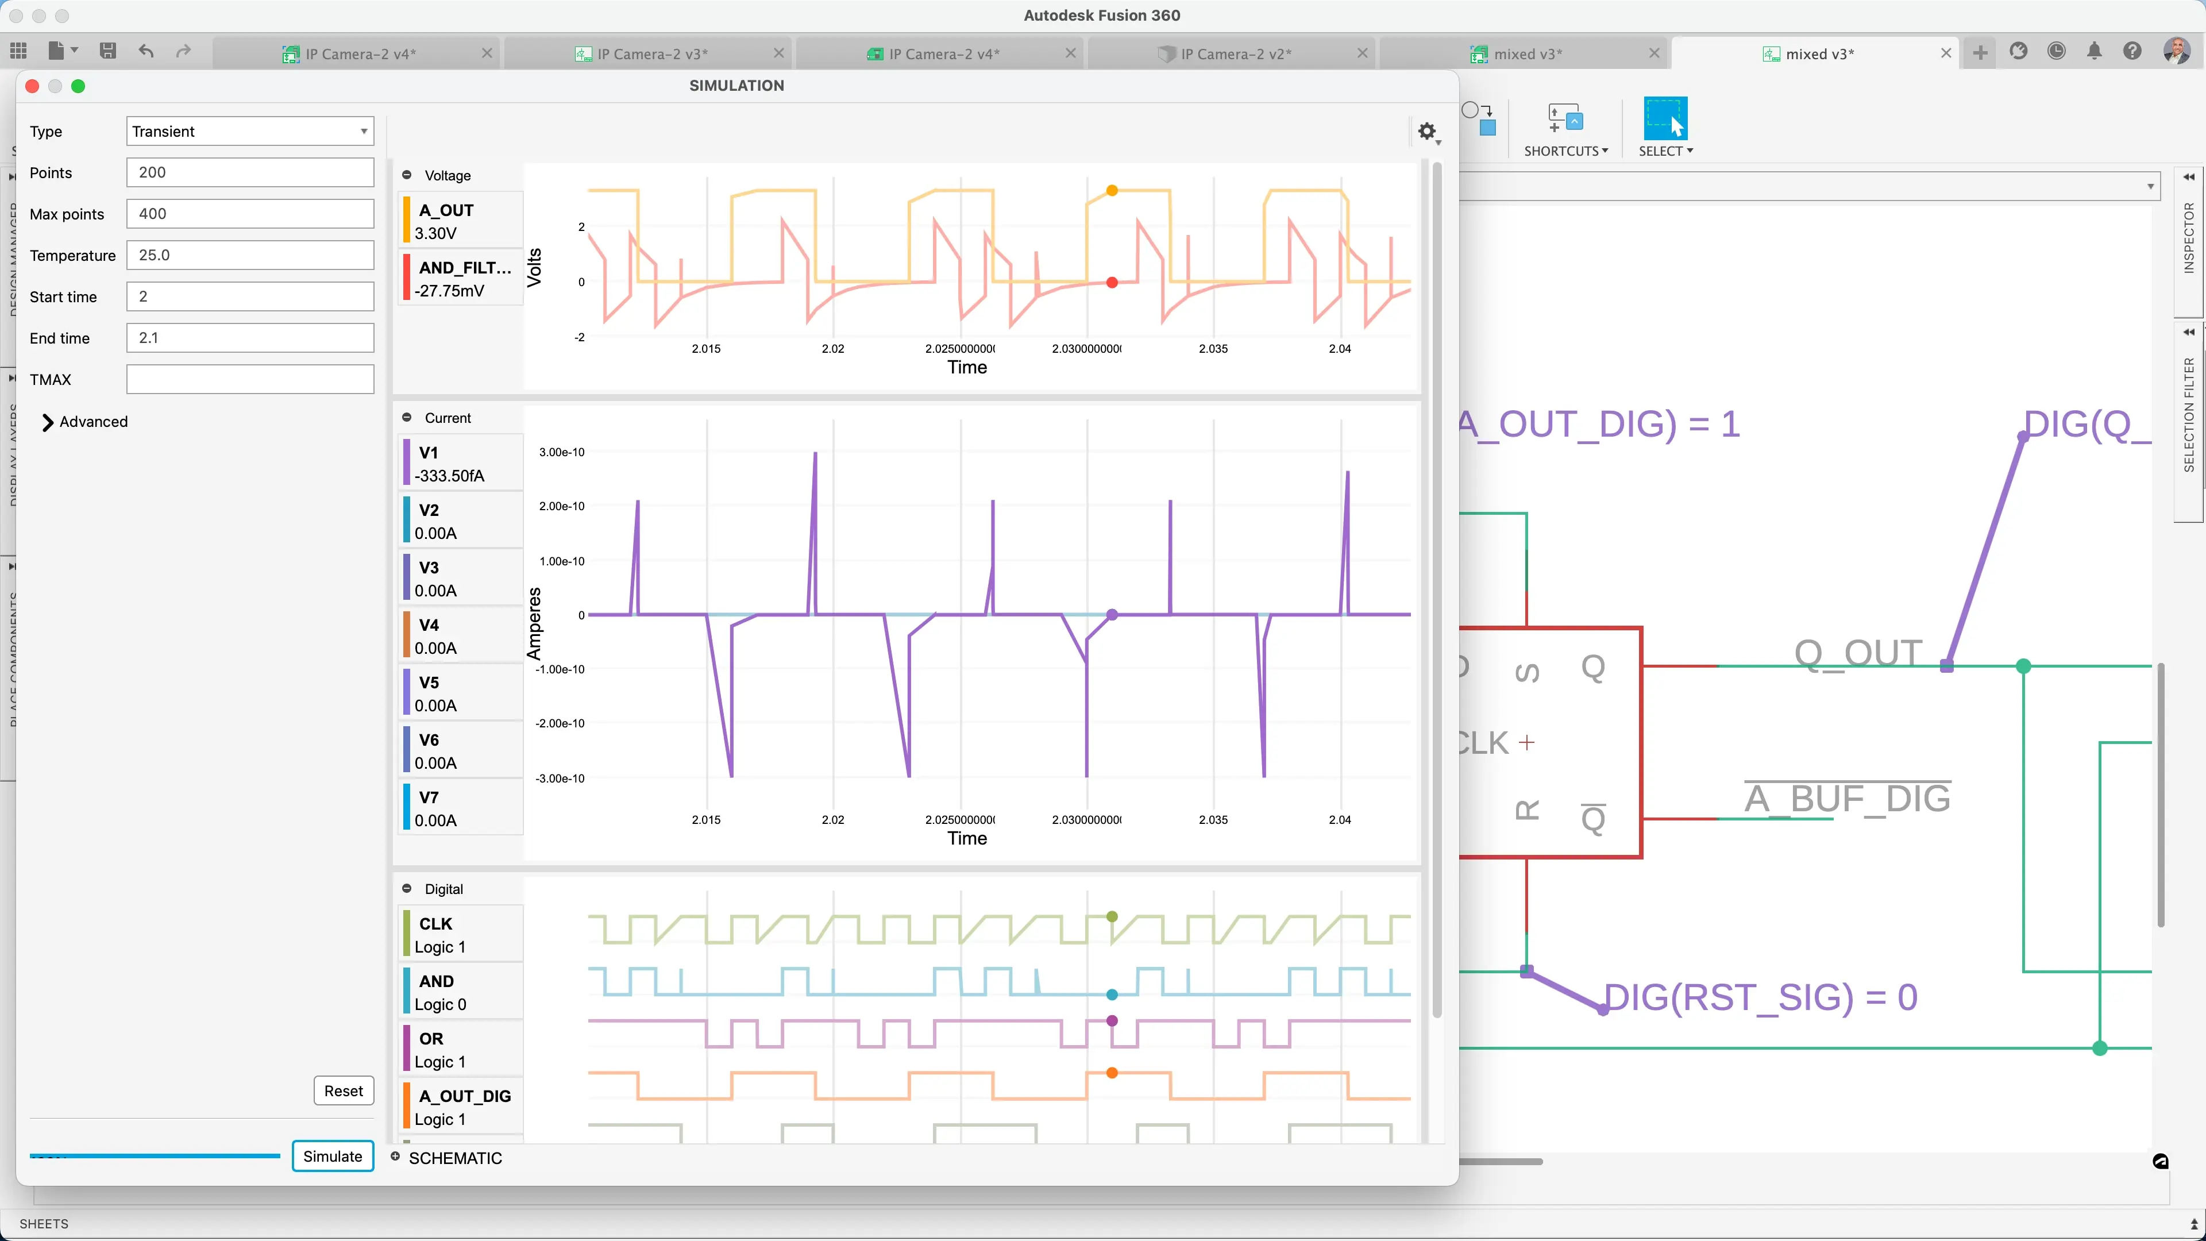
Task: Activate the SELECT tool icon
Action: 1665,118
